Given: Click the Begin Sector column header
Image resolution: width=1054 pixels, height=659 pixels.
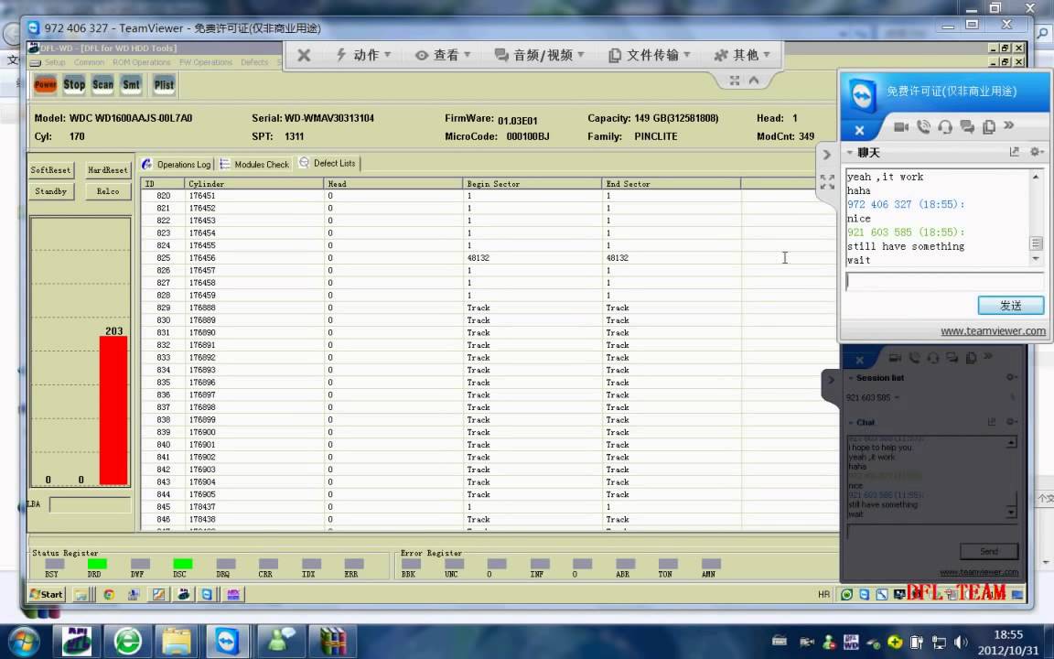Looking at the screenshot, I should tap(532, 184).
